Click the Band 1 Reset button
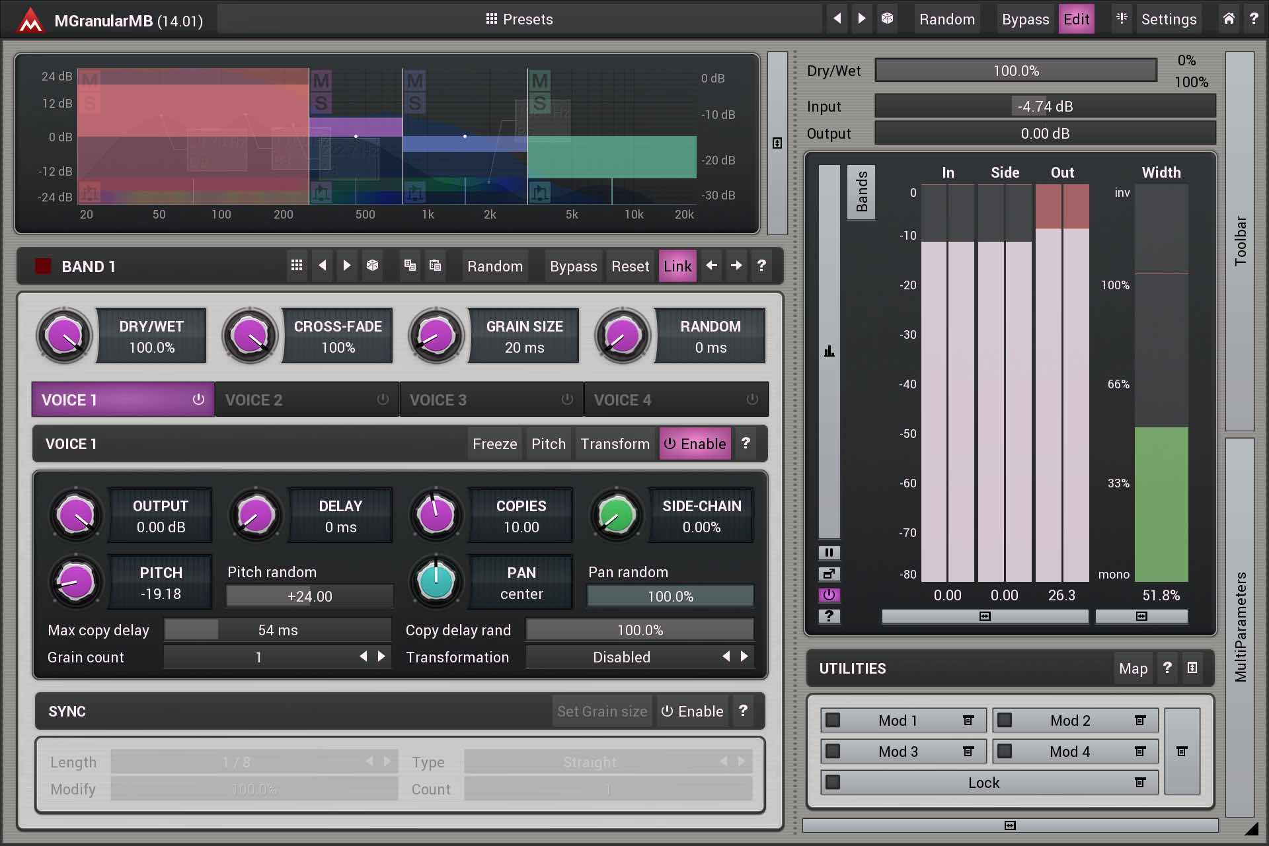Screen dimensions: 1269x846 (x=630, y=266)
